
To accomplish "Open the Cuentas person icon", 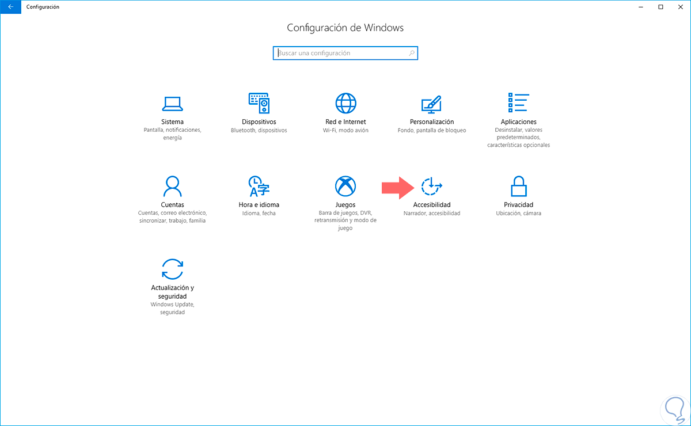I will 173,186.
